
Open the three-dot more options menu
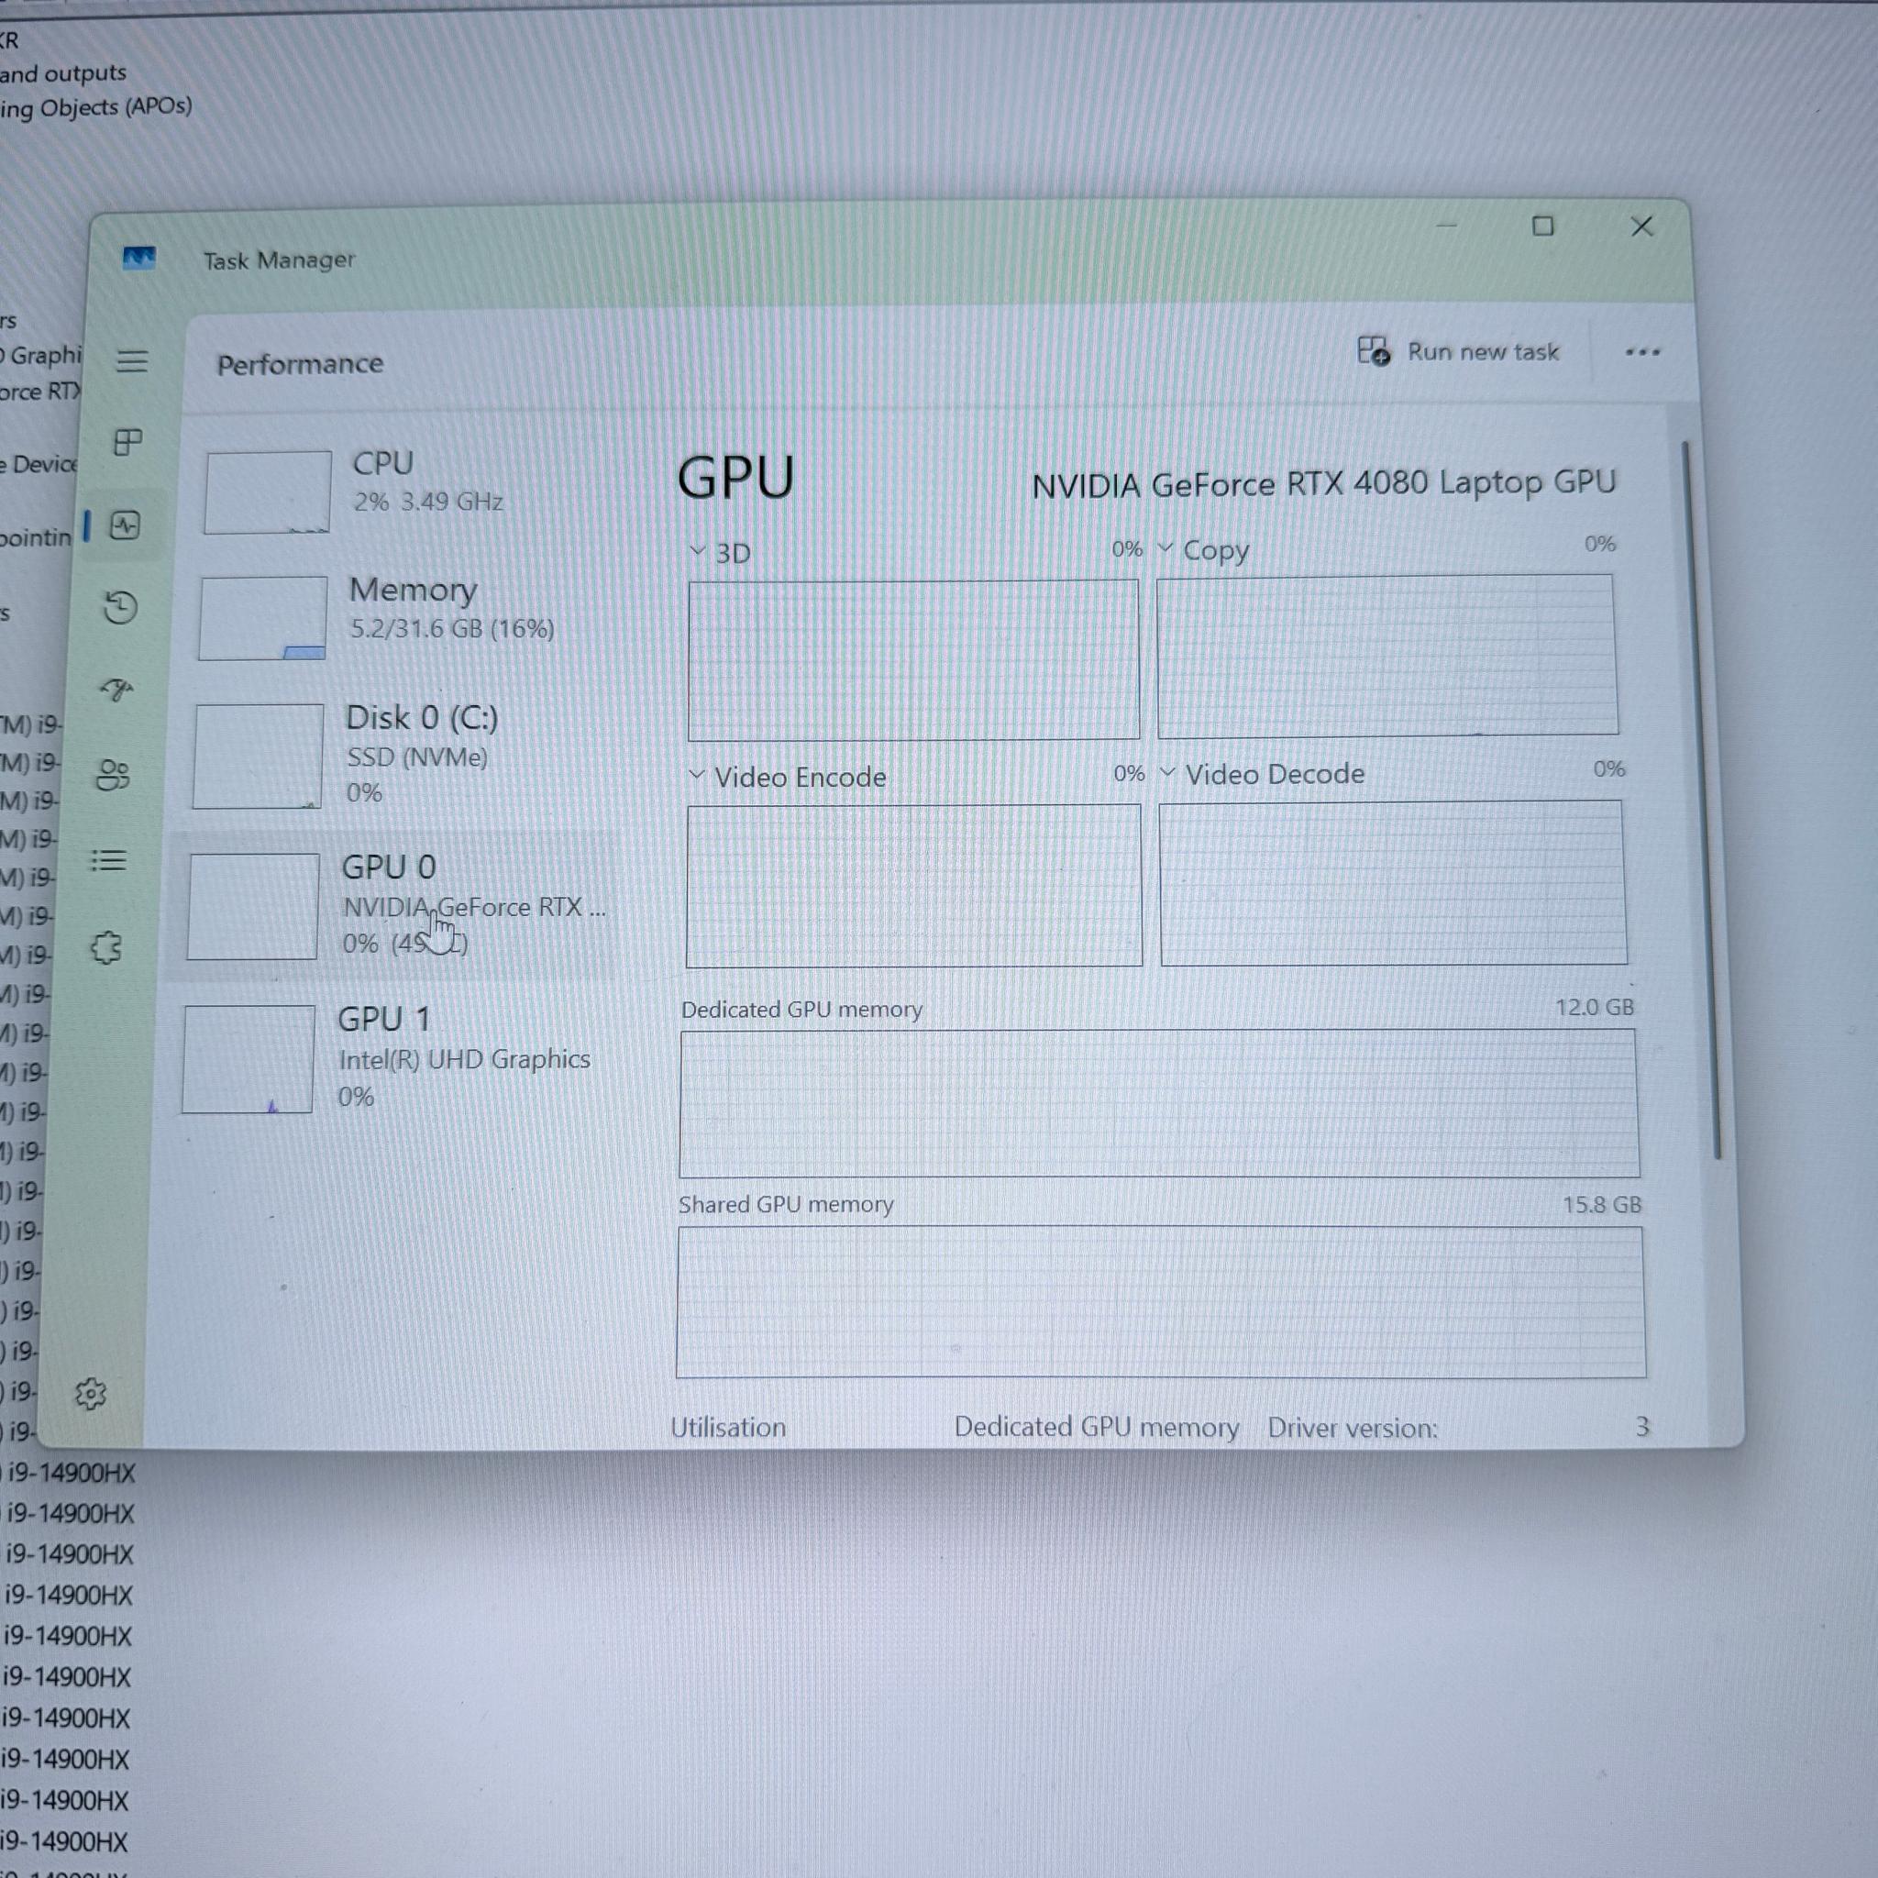1641,352
